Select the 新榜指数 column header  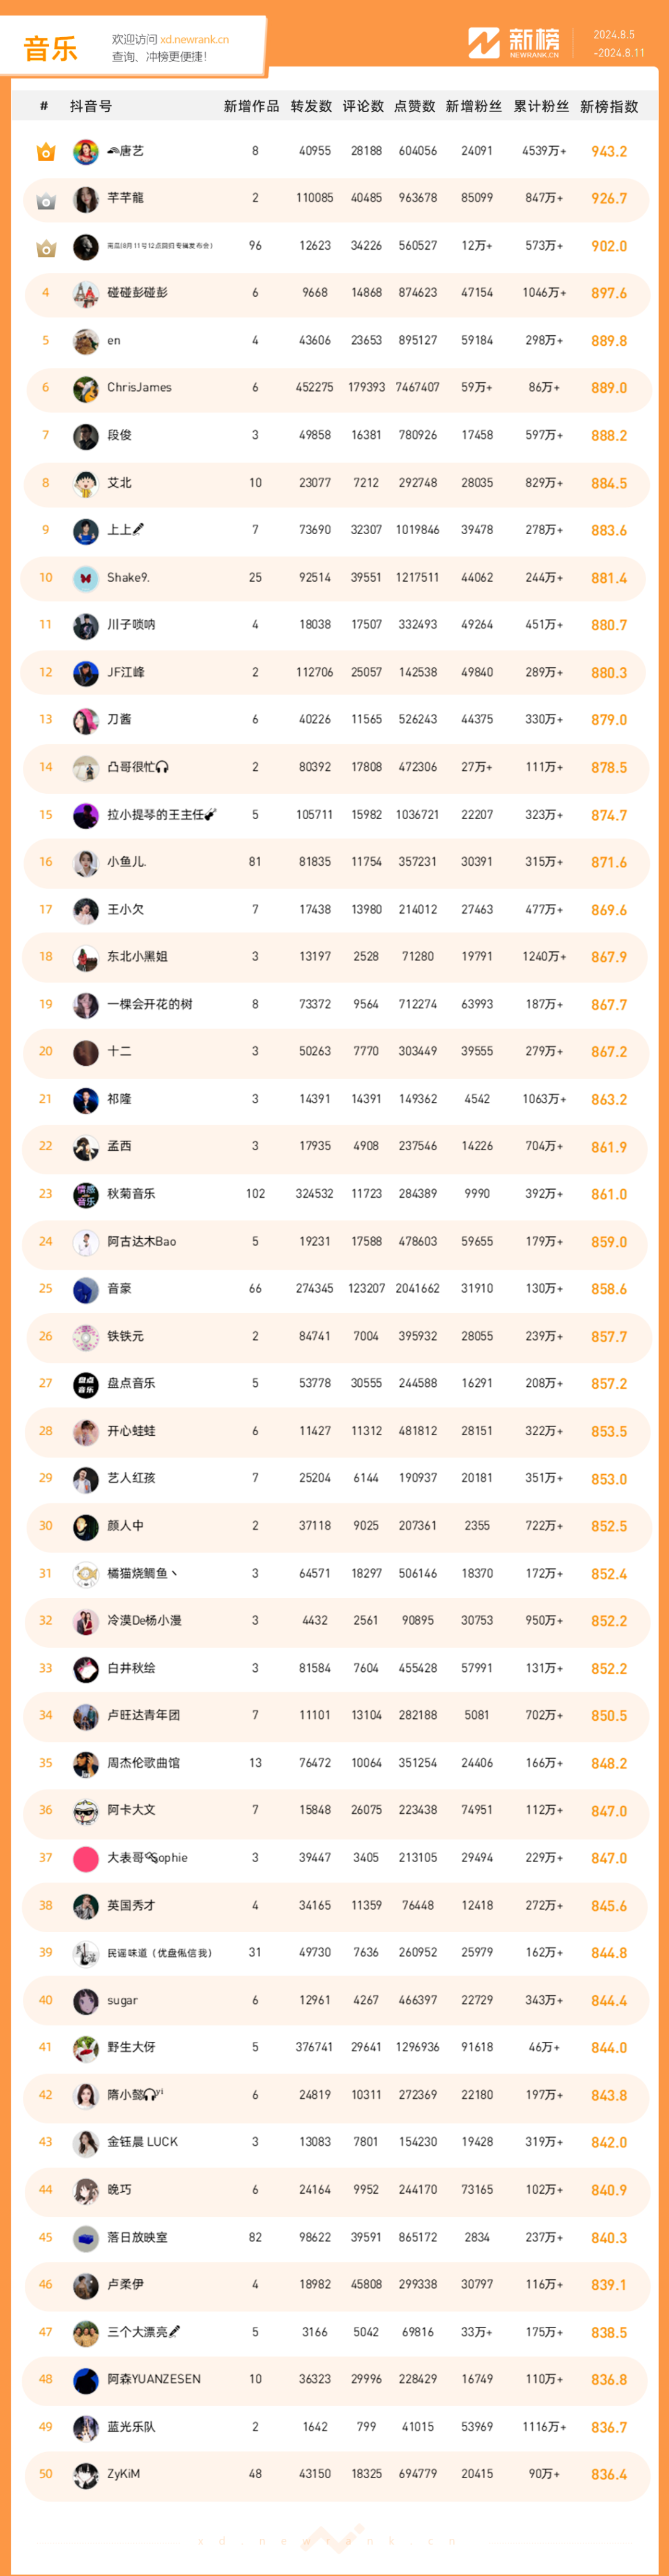pos(609,106)
